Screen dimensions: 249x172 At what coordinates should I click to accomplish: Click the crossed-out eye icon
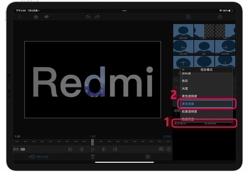[47, 17]
